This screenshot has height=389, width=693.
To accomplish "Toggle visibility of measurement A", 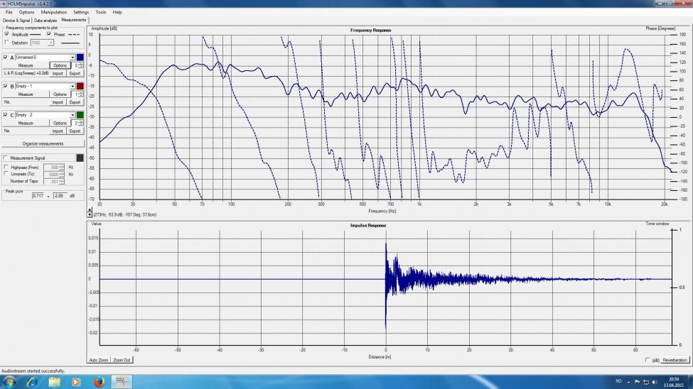I will (x=5, y=57).
